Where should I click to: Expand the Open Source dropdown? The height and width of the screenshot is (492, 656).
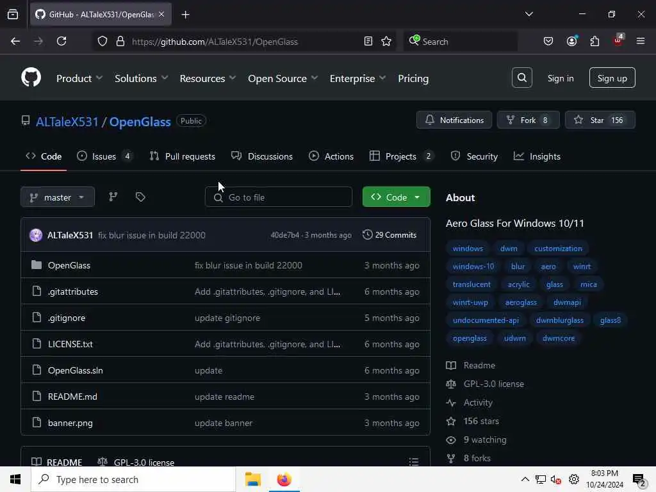click(283, 78)
